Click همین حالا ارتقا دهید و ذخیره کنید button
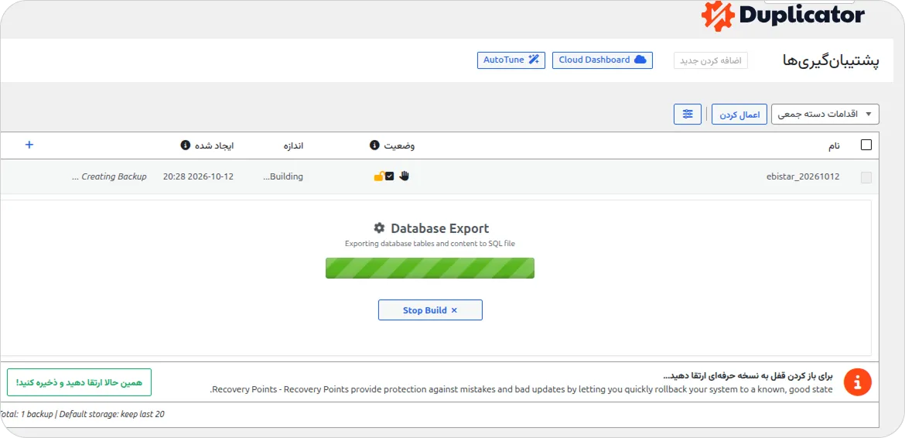905x438 pixels. (79, 382)
